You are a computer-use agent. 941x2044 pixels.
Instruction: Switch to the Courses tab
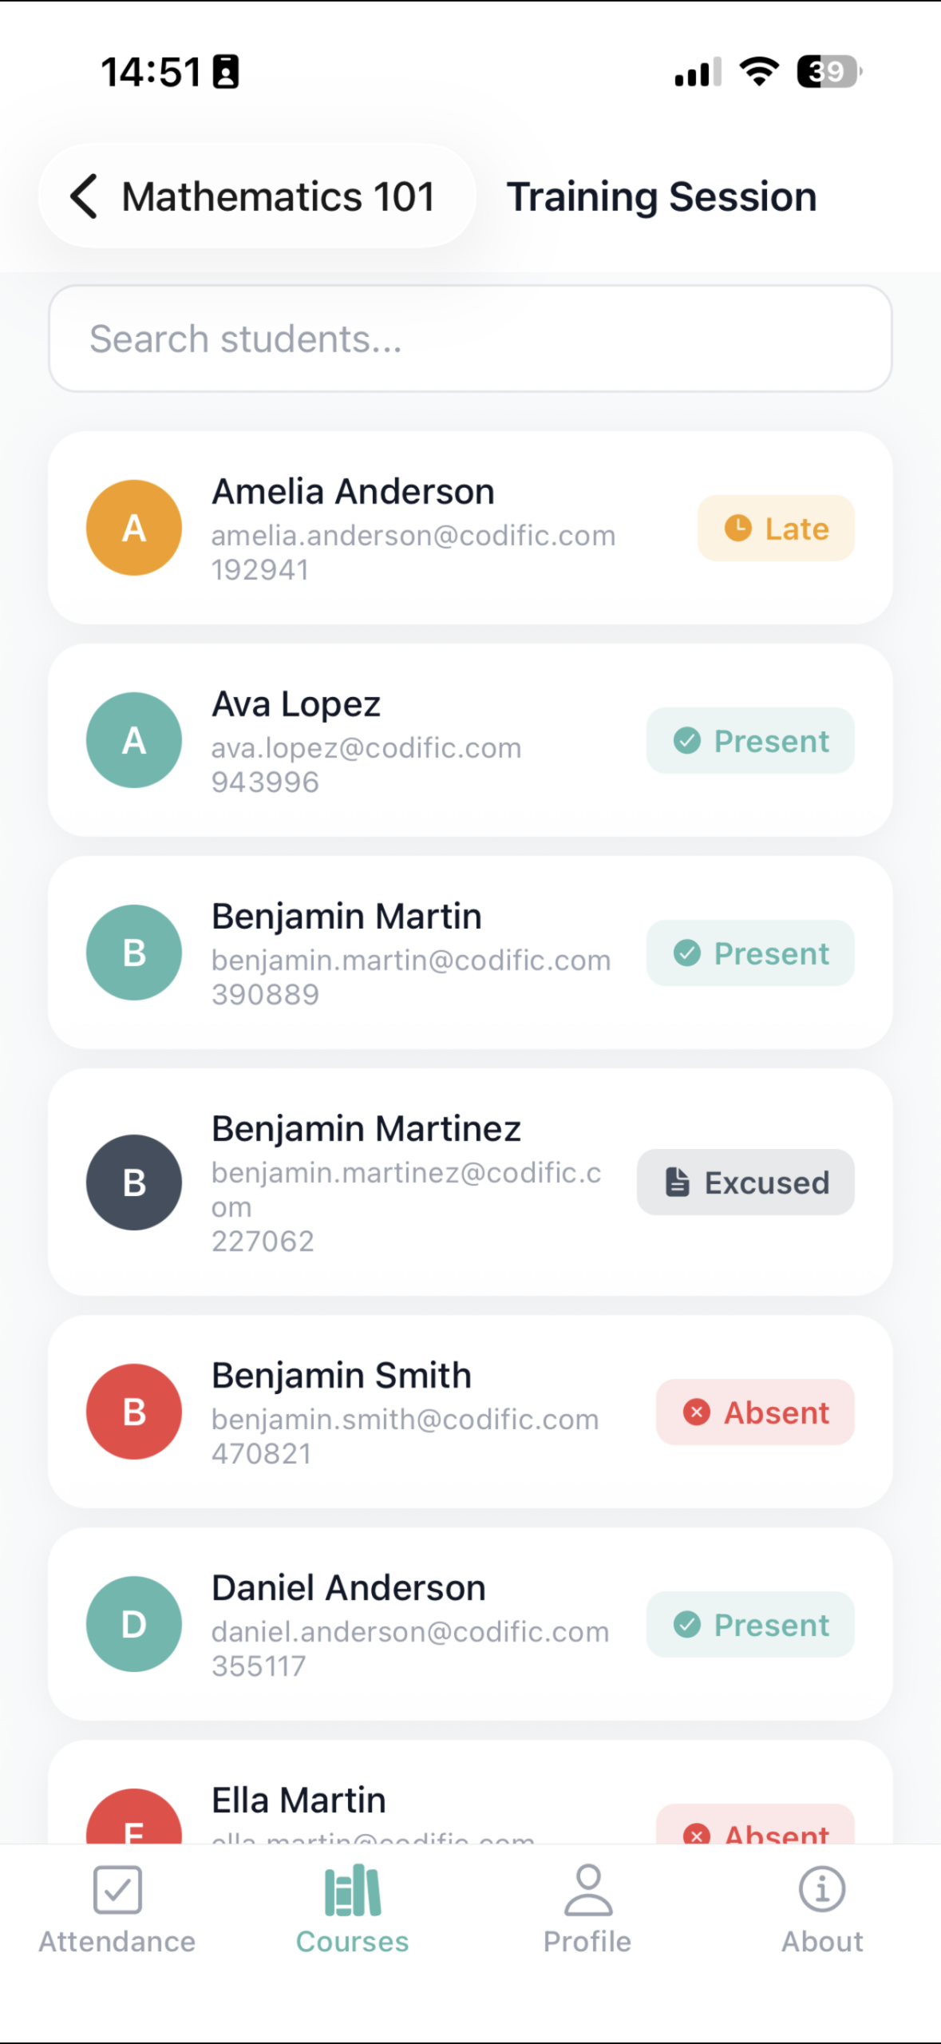coord(352,1904)
